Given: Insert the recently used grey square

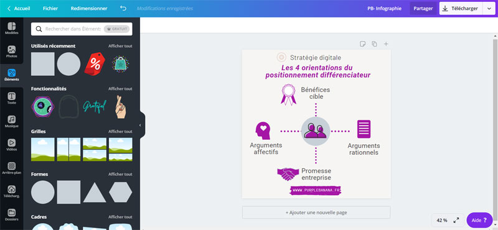Looking at the screenshot, I should 42,64.
